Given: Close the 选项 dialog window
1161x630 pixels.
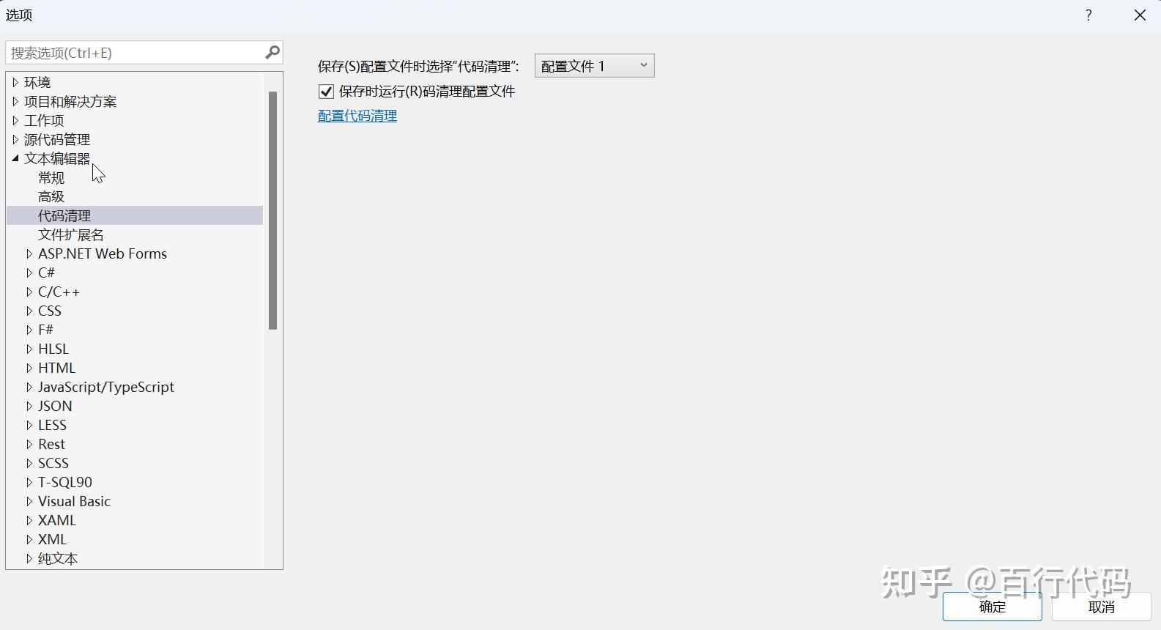Looking at the screenshot, I should (x=1140, y=15).
